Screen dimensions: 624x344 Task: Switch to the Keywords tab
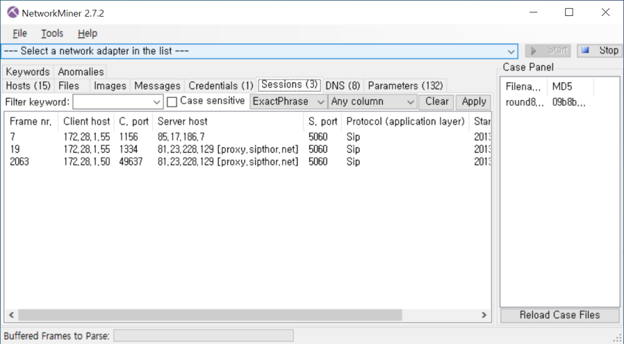tap(27, 72)
